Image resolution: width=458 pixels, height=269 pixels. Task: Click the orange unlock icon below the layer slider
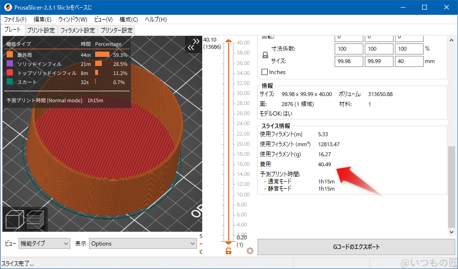229,251
